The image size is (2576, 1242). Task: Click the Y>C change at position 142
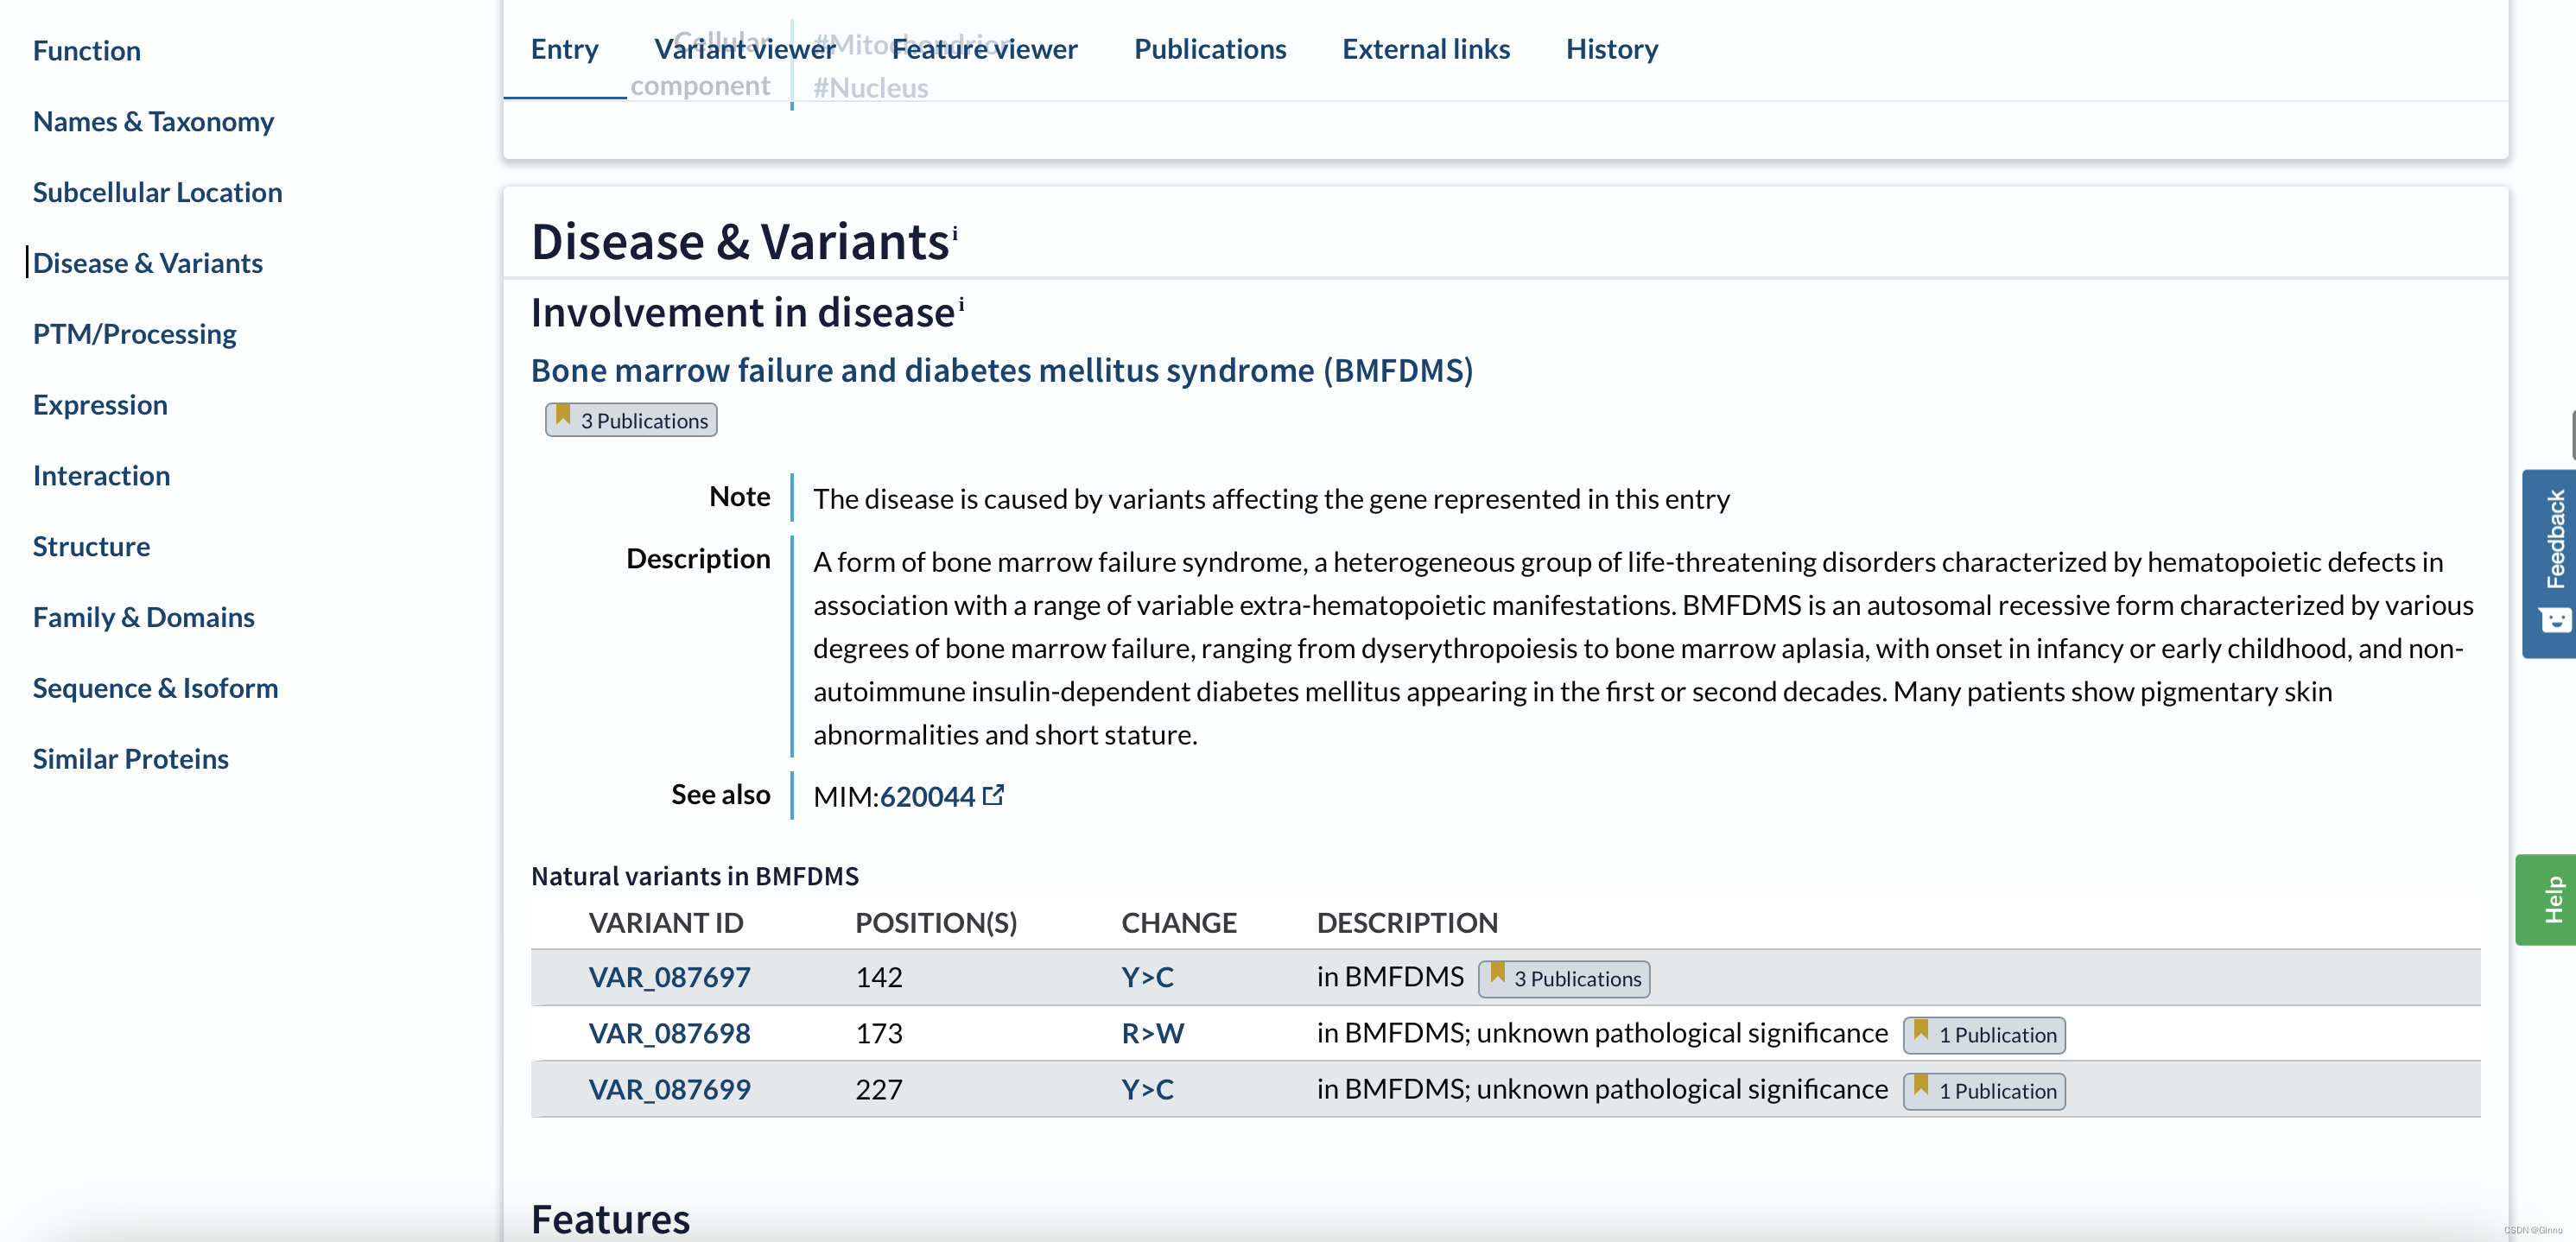(x=1147, y=977)
